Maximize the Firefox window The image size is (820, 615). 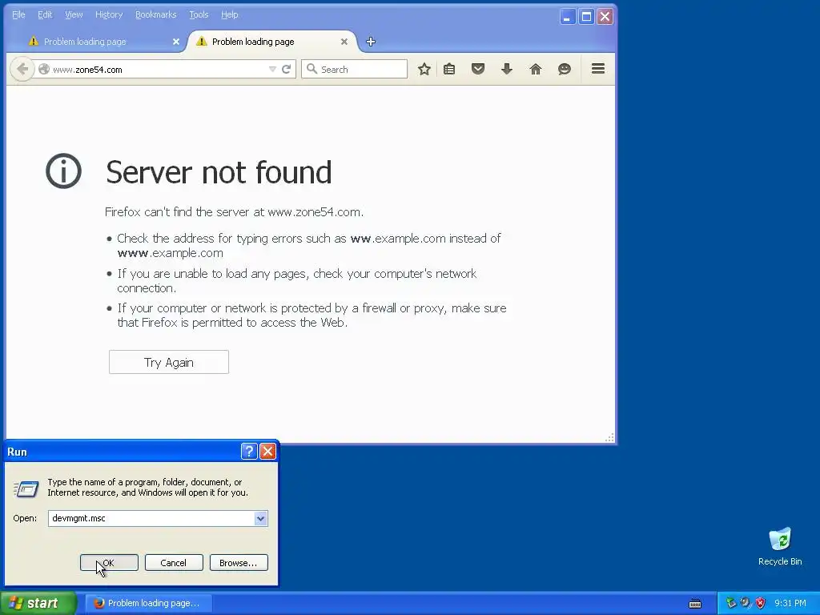pyautogui.click(x=586, y=17)
